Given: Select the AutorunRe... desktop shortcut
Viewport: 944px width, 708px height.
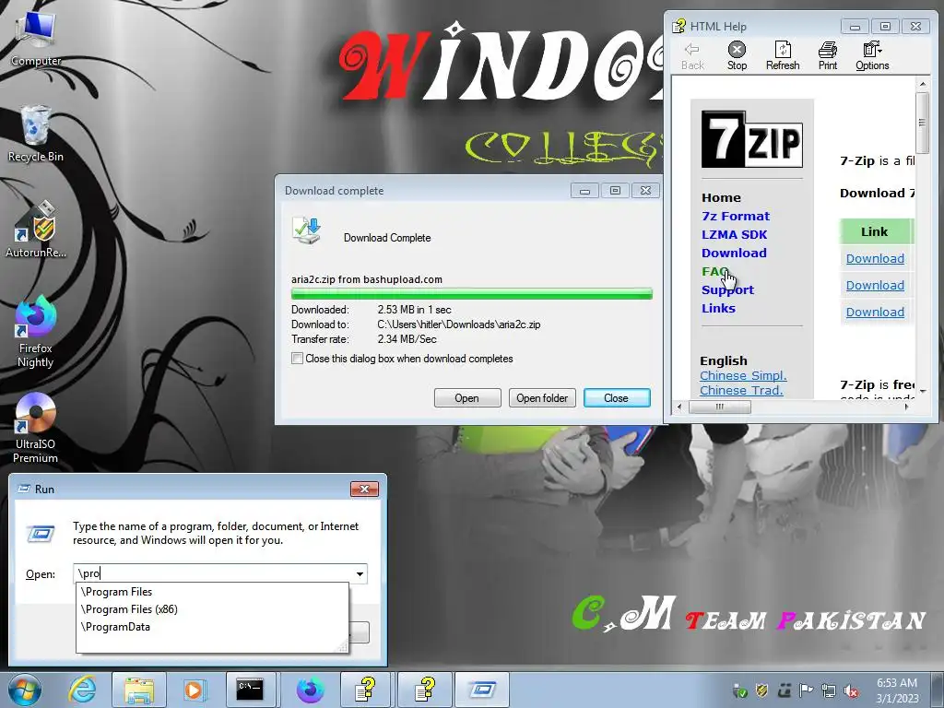Looking at the screenshot, I should point(35,230).
